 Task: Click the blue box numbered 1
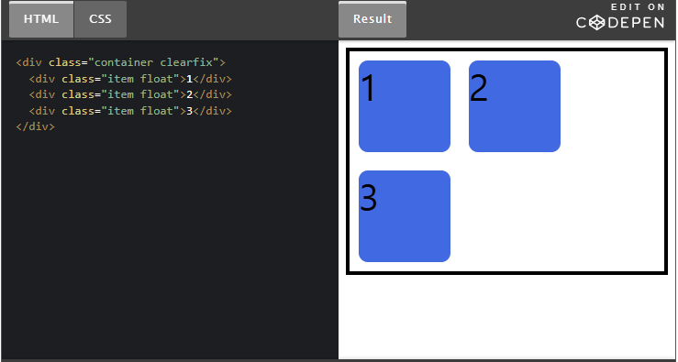[x=405, y=106]
